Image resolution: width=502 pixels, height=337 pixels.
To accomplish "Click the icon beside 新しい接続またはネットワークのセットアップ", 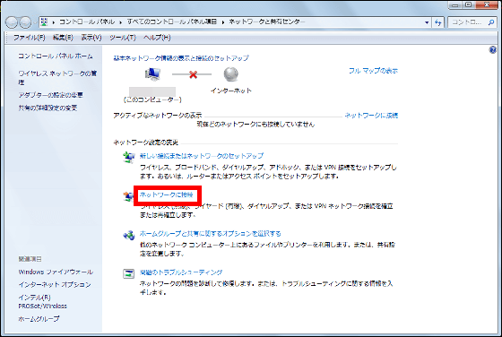I will coord(129,157).
